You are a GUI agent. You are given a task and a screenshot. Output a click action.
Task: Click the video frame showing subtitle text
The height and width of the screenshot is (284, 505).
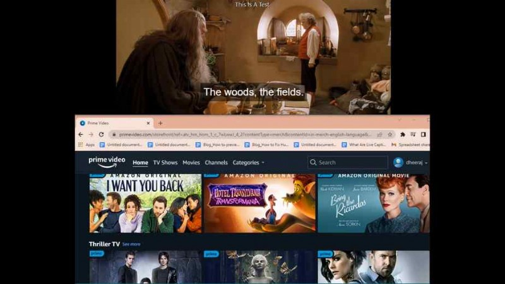(x=254, y=57)
